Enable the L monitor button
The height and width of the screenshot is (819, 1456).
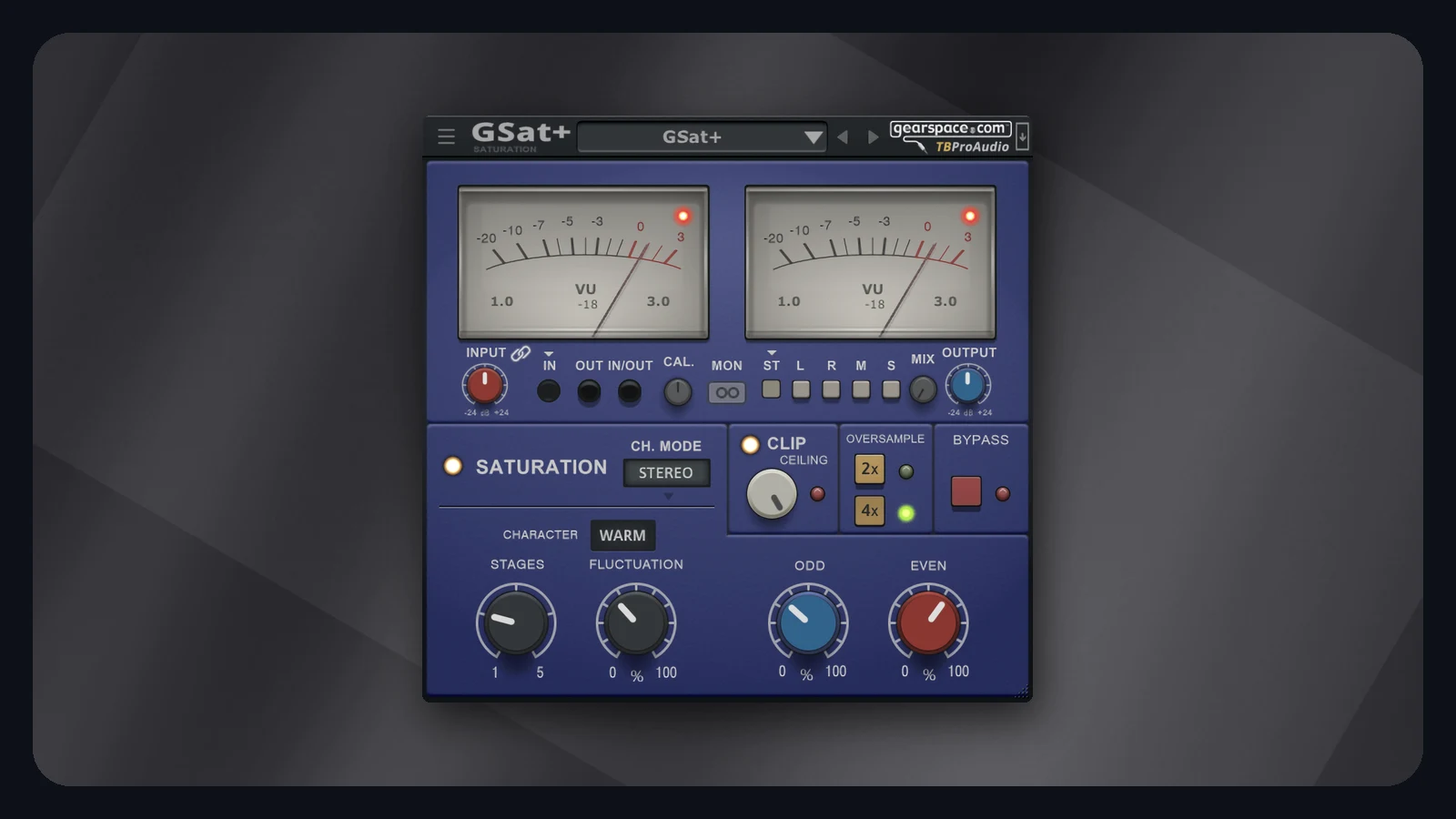[801, 389]
